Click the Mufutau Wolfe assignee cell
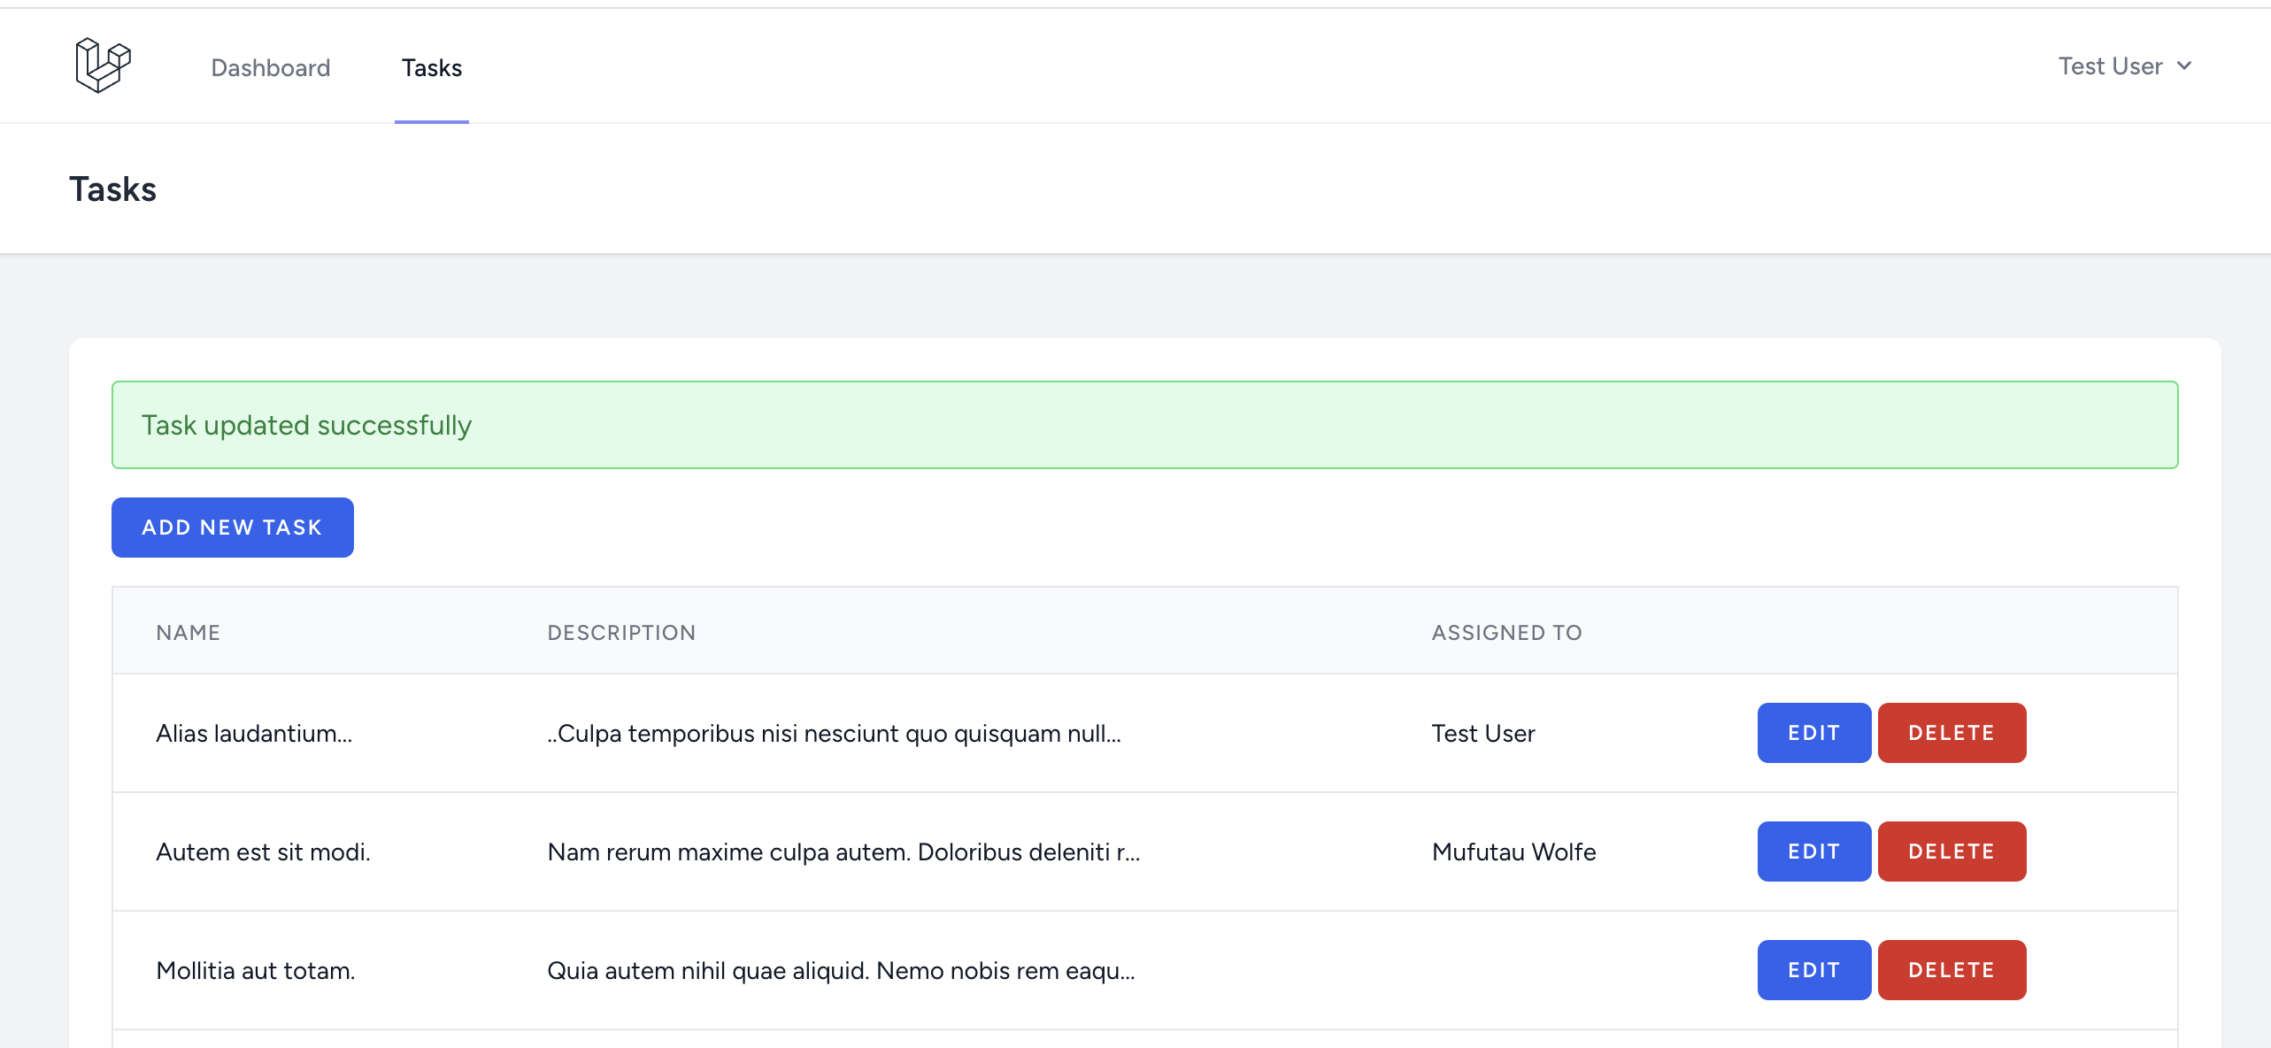 (x=1513, y=852)
